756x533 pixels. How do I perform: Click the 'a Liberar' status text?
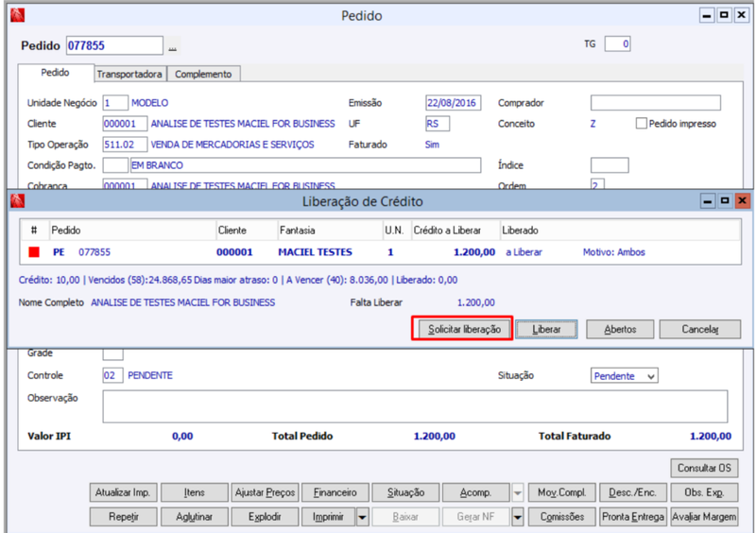524,251
